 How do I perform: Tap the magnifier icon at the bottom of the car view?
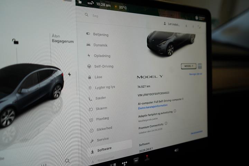67,161
